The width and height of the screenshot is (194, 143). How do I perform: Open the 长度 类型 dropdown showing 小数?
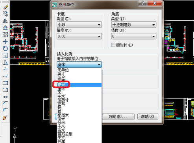point(79,25)
